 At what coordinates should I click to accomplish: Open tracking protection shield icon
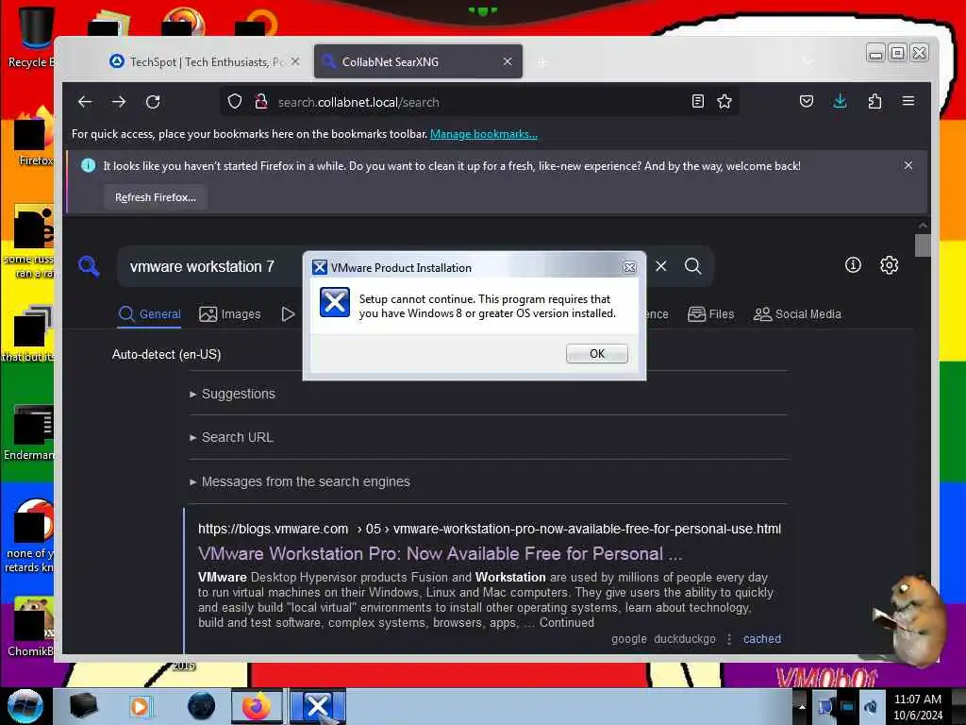coord(235,102)
